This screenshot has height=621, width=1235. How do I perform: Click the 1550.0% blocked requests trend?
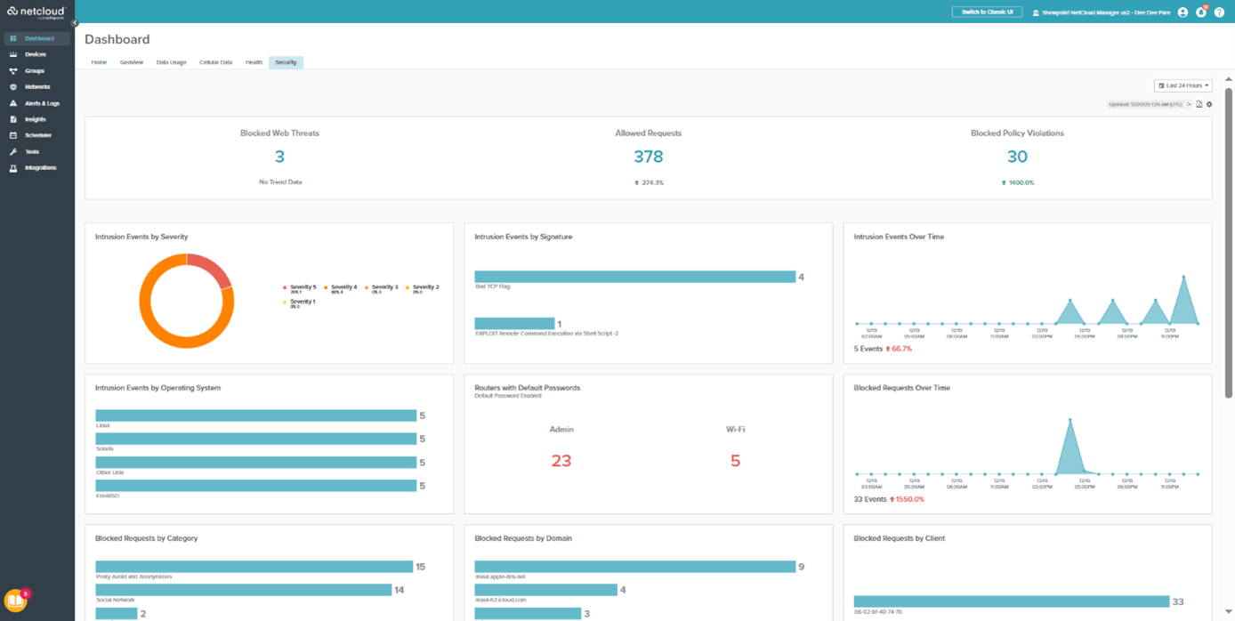907,499
